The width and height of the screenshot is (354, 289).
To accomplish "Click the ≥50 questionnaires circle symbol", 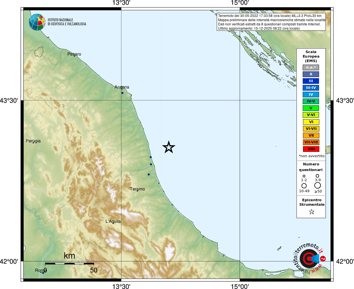I will (x=318, y=185).
